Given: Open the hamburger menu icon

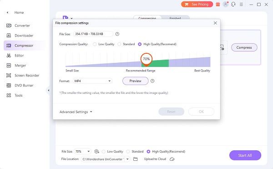Looking at the screenshot, I should click(241, 5).
